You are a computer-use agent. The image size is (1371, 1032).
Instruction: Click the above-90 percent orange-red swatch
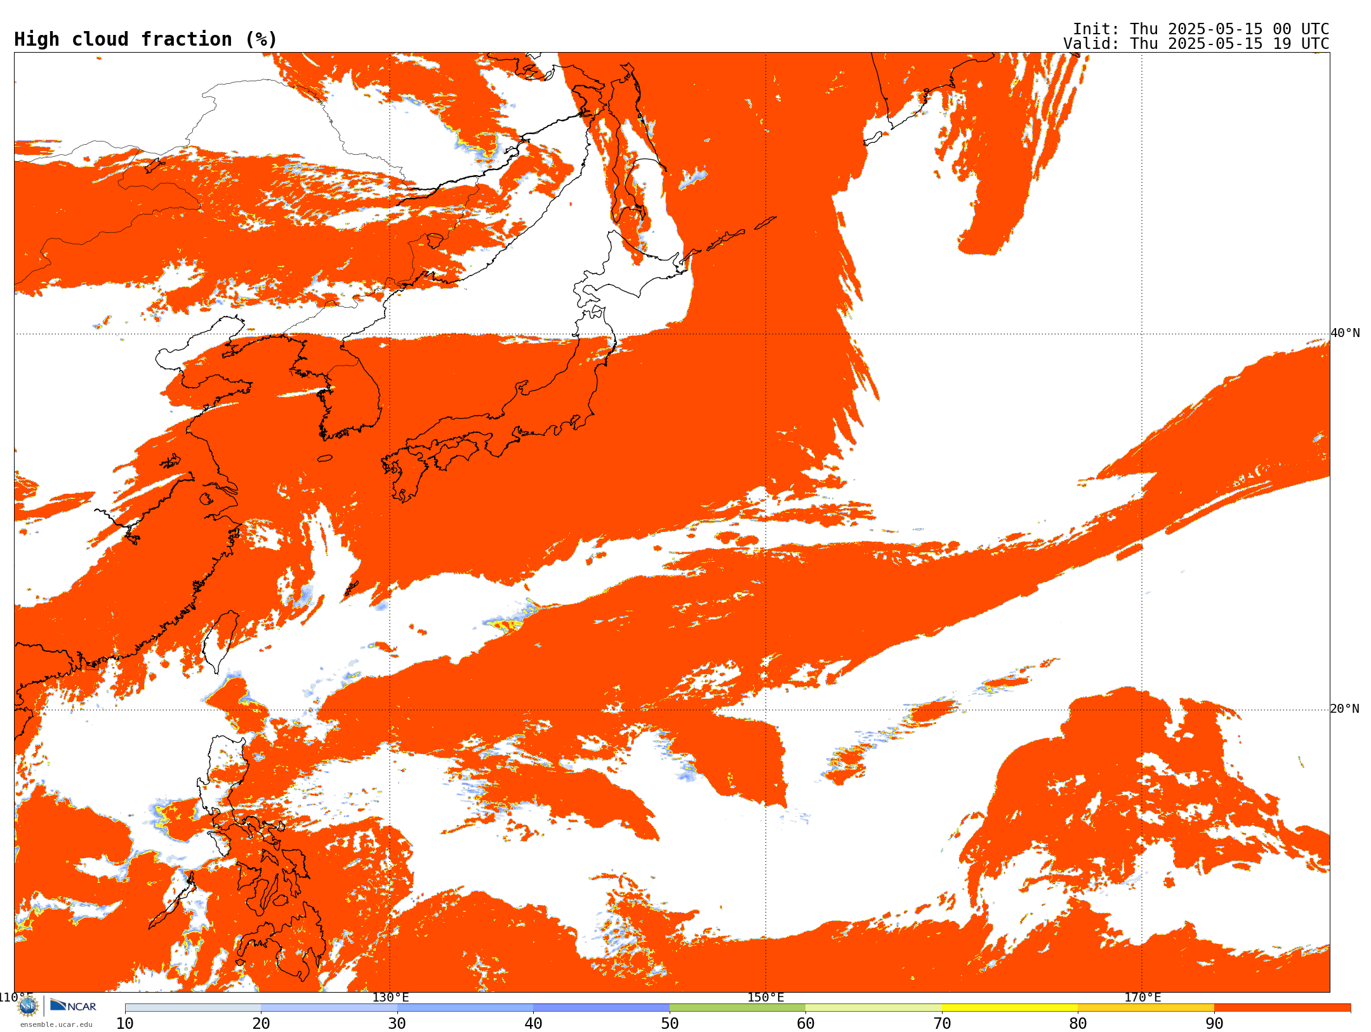1282,1008
